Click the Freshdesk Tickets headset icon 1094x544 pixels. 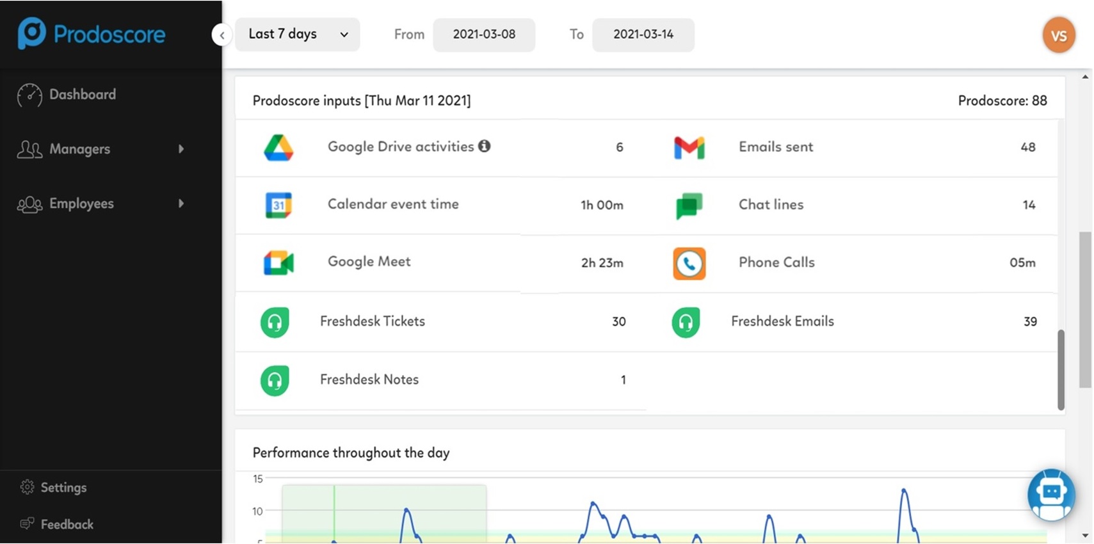275,322
